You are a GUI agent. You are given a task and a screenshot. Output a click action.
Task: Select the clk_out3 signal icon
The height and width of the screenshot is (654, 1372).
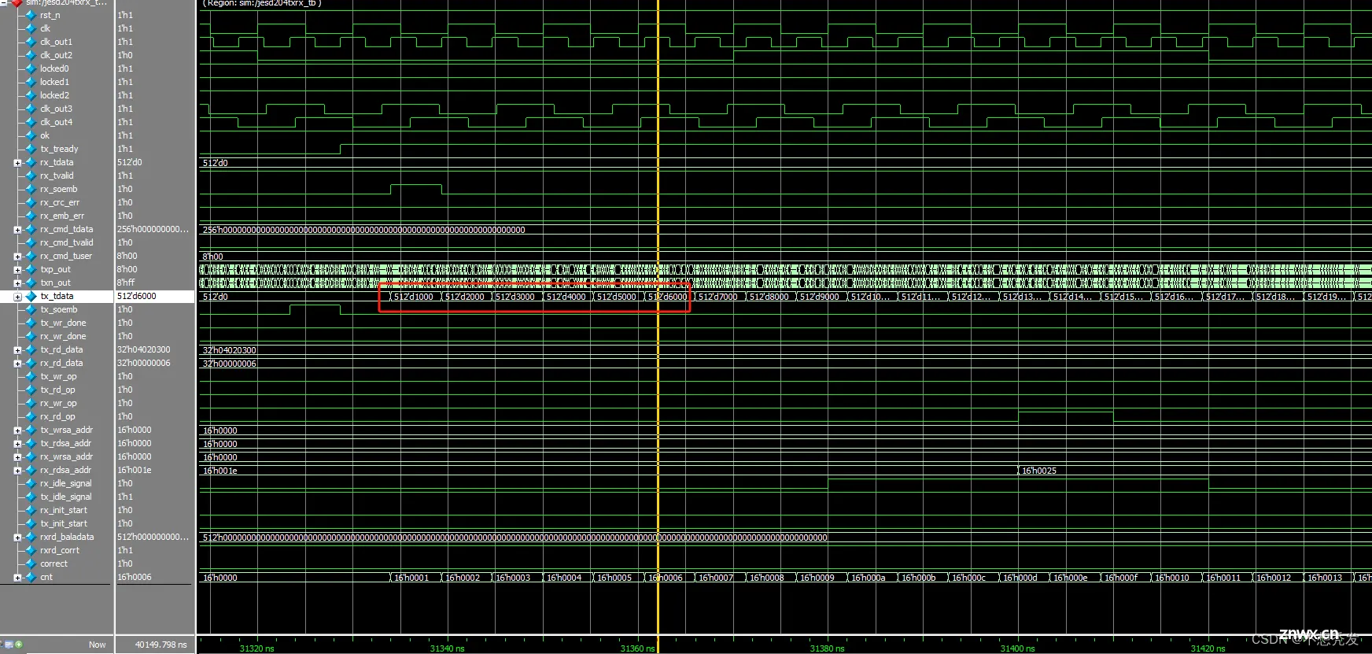click(31, 109)
